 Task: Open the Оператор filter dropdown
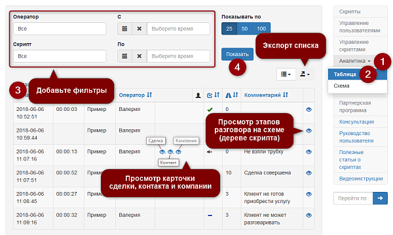(x=60, y=29)
